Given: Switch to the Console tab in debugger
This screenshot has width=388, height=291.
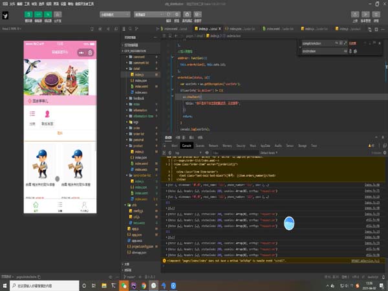Looking at the screenshot, I should click(186, 146).
